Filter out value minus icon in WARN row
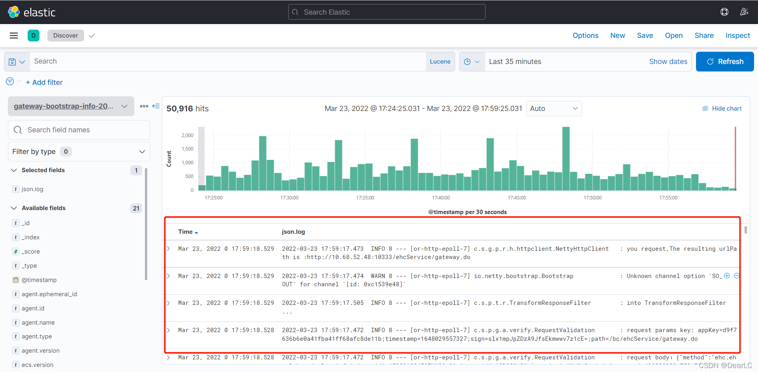 (736, 276)
